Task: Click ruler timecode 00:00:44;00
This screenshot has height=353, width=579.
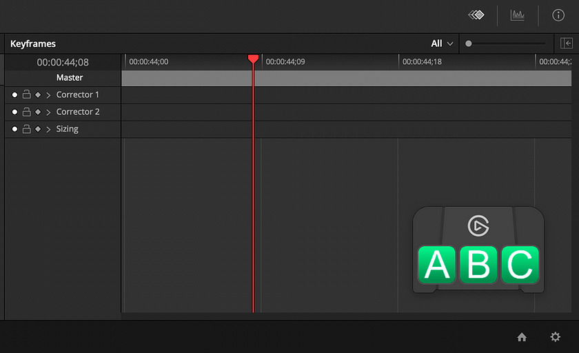Action: 149,61
